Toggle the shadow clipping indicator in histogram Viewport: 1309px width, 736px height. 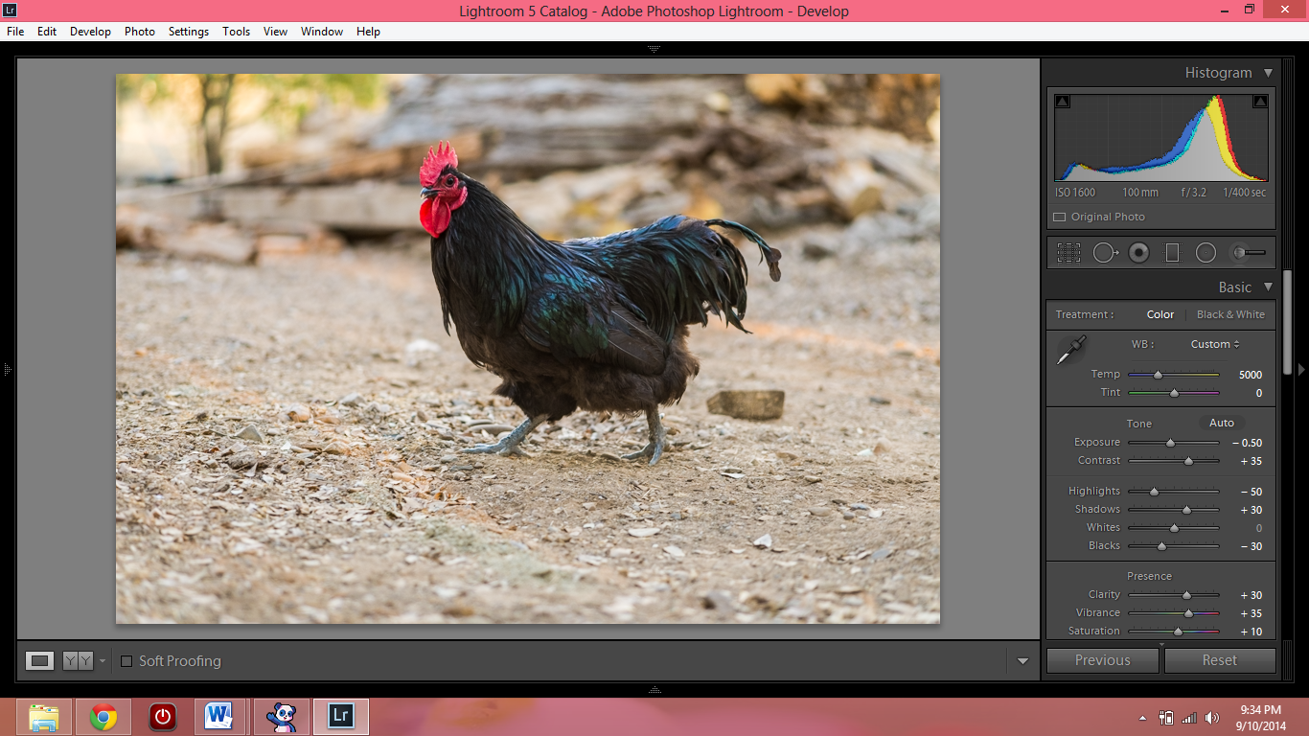[x=1063, y=102]
